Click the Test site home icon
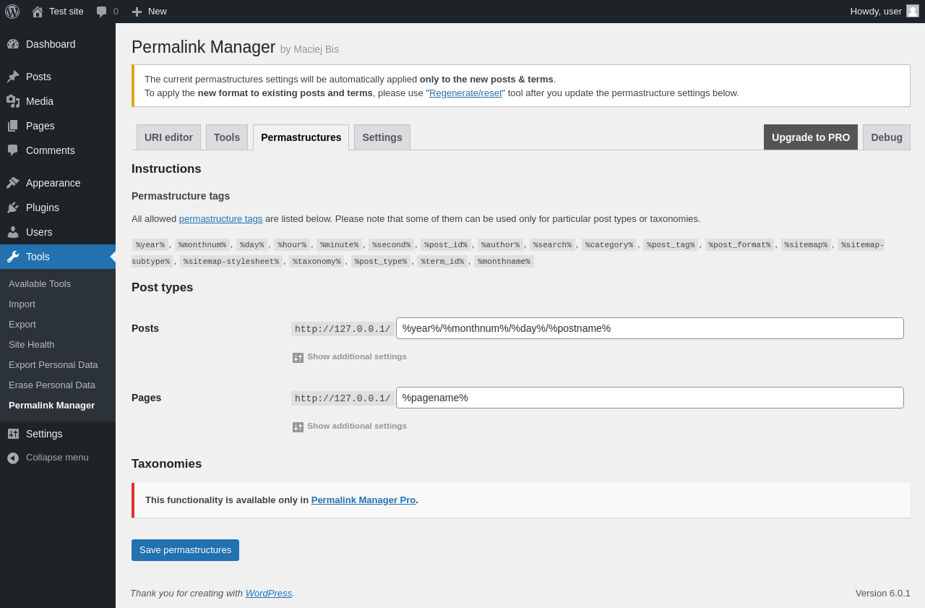This screenshot has width=925, height=608. pyautogui.click(x=38, y=12)
